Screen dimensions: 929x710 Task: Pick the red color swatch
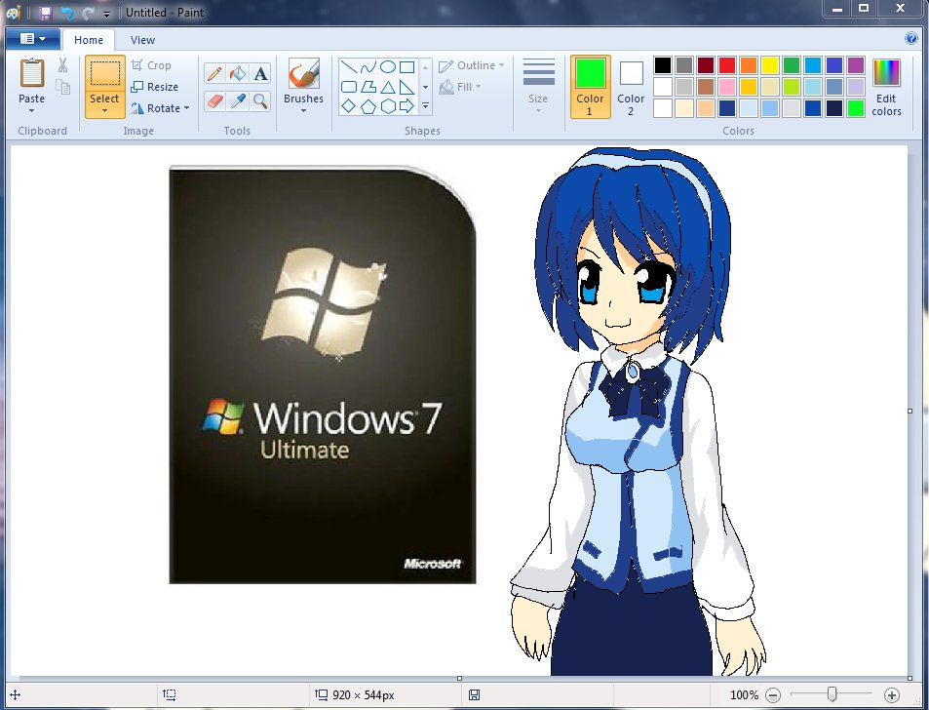pyautogui.click(x=727, y=65)
